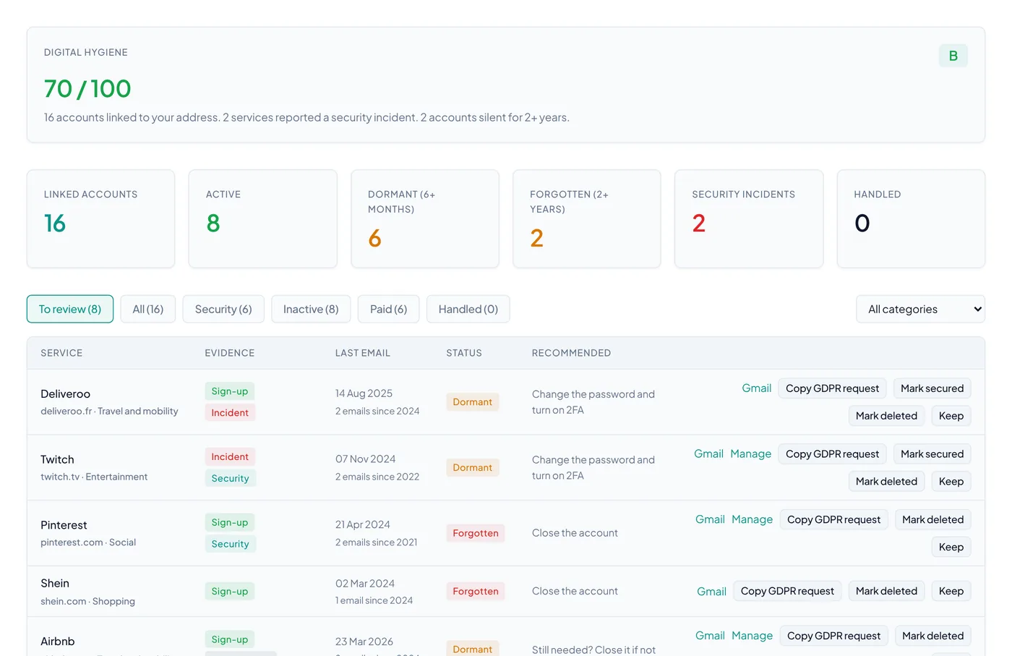Mark Shein account as deleted
1012x656 pixels.
click(x=886, y=592)
